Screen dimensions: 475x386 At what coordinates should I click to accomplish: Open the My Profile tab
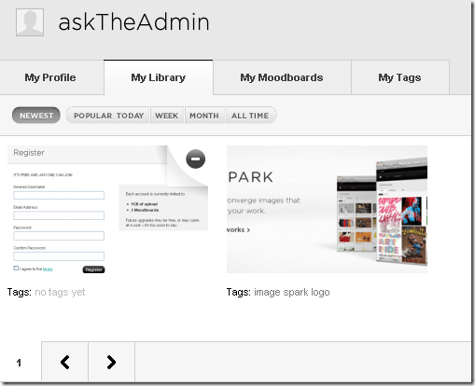(x=50, y=77)
